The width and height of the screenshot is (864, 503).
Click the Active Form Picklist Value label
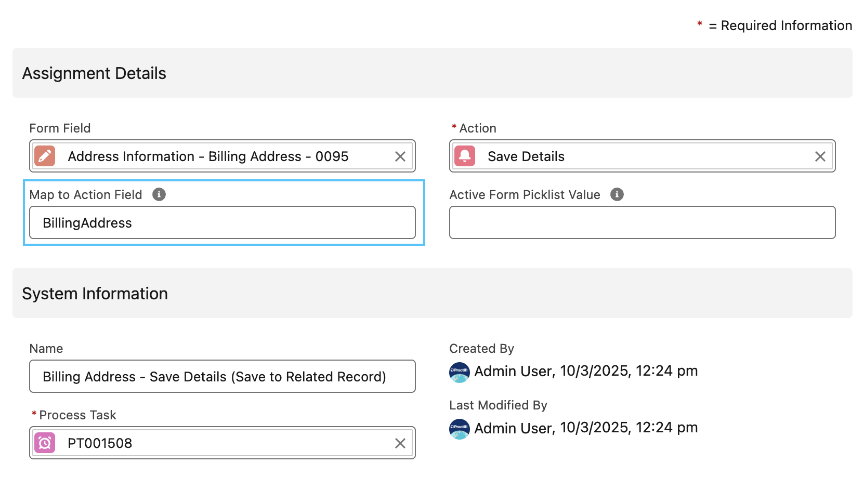pos(525,195)
